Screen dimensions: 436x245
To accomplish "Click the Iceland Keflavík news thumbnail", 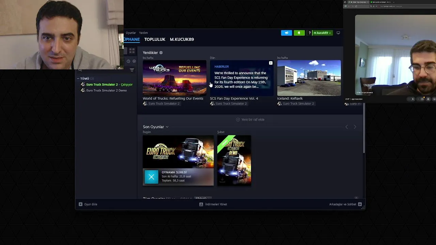I will tap(309, 78).
